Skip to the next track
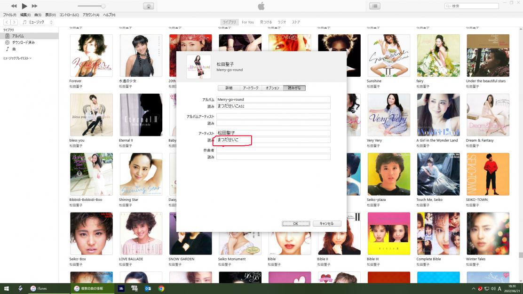523x294 pixels. pyautogui.click(x=35, y=6)
